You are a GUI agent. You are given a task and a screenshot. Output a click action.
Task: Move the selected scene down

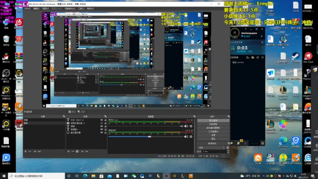[39, 151]
